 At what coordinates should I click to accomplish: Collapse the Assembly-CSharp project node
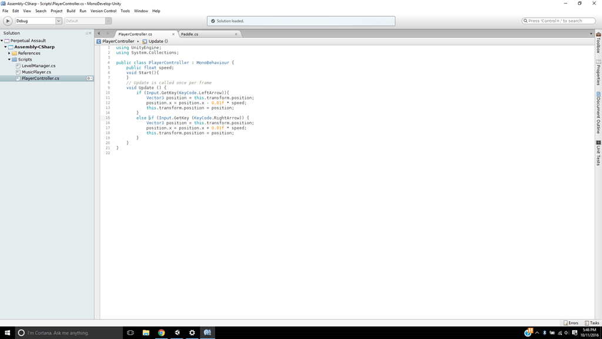pyautogui.click(x=5, y=47)
